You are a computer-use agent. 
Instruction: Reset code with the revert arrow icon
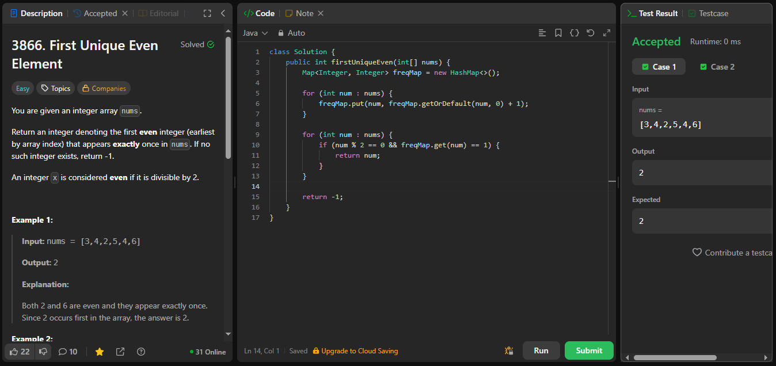pos(590,33)
